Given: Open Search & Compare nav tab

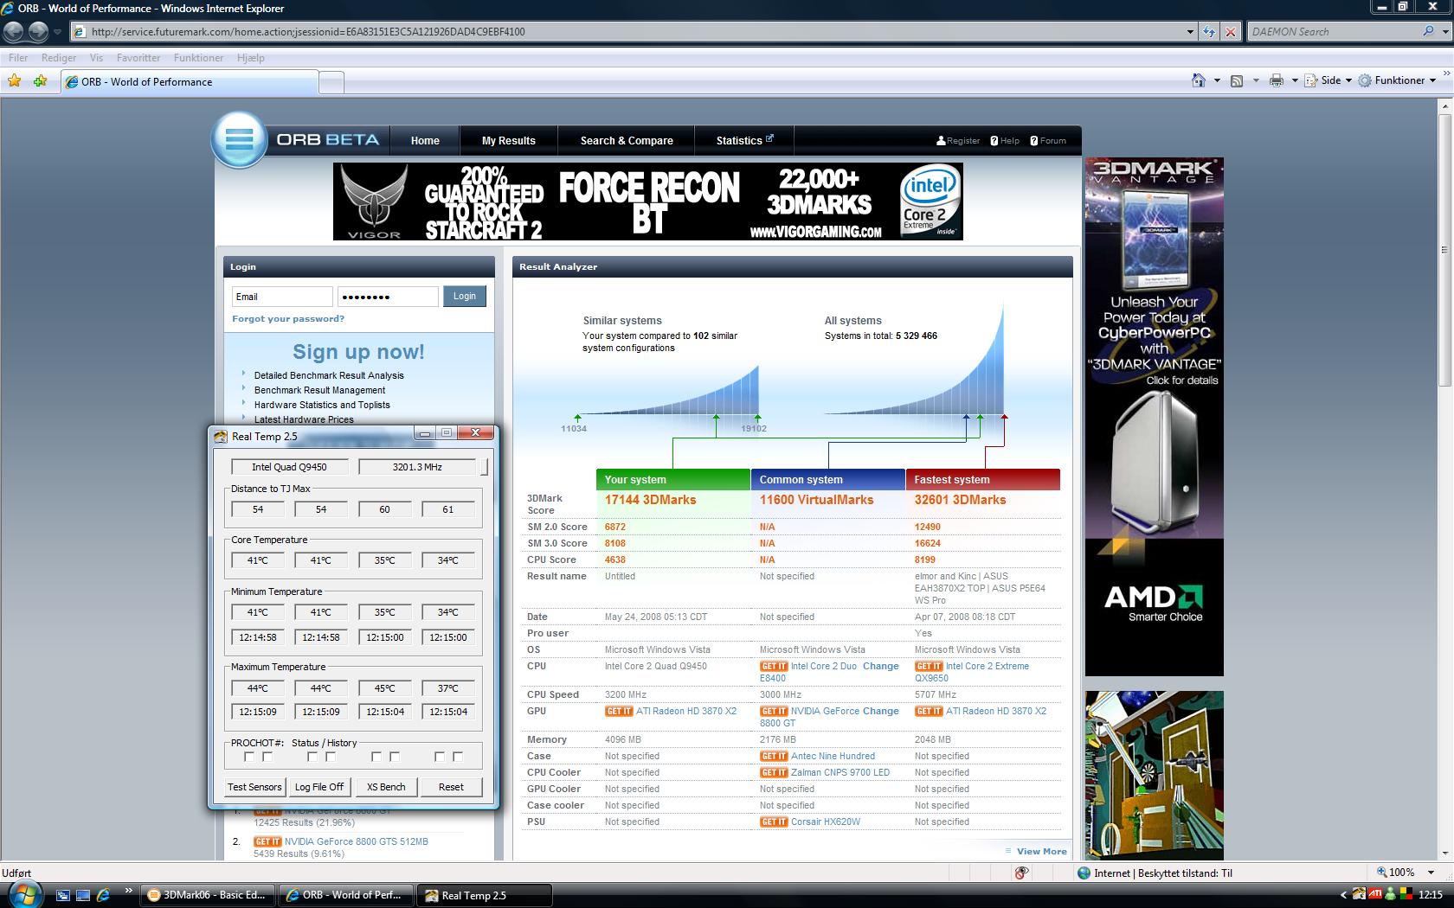Looking at the screenshot, I should click(x=627, y=140).
